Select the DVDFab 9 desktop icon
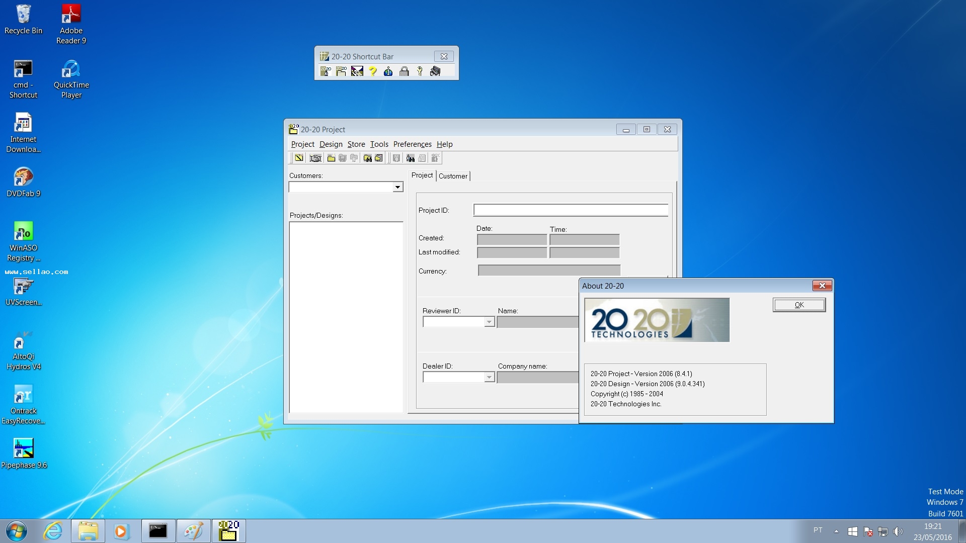 (x=23, y=182)
